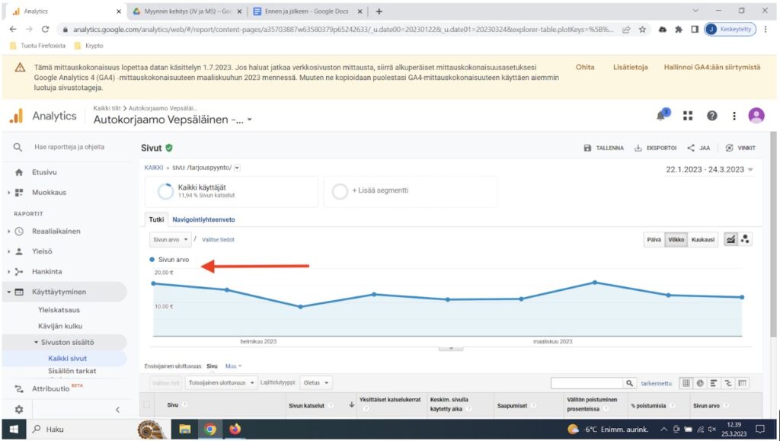The height and width of the screenshot is (441, 780).
Task: Select the motion chart icon
Action: [745, 239]
